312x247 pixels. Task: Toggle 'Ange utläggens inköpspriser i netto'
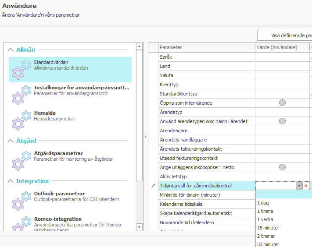pos(282,167)
